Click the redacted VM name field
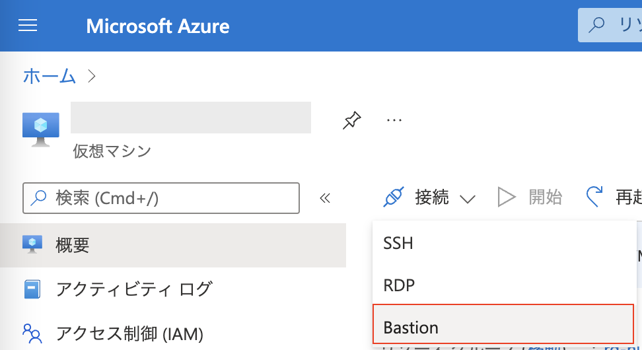This screenshot has height=350, width=642. 191,118
